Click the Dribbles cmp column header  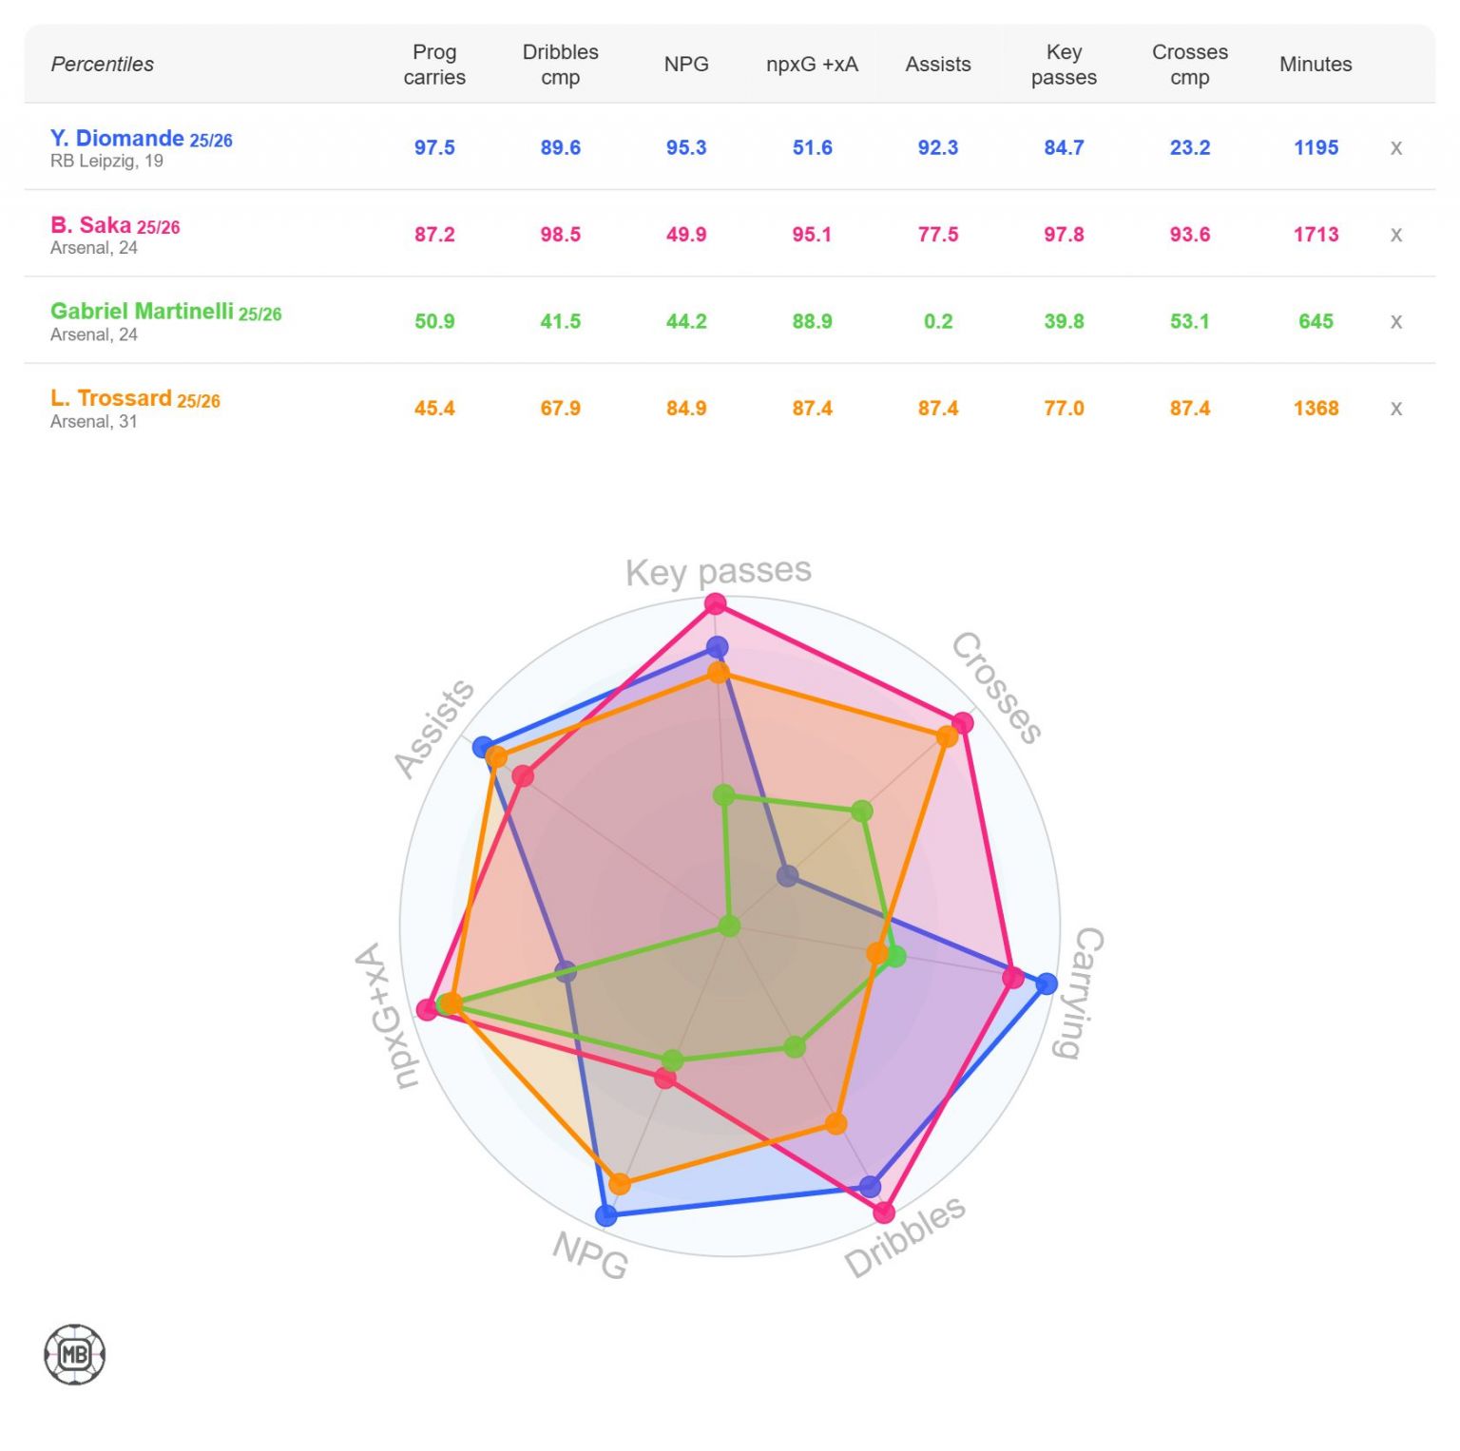tap(560, 65)
